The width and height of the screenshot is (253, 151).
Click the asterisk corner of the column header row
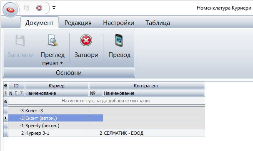click(6, 93)
